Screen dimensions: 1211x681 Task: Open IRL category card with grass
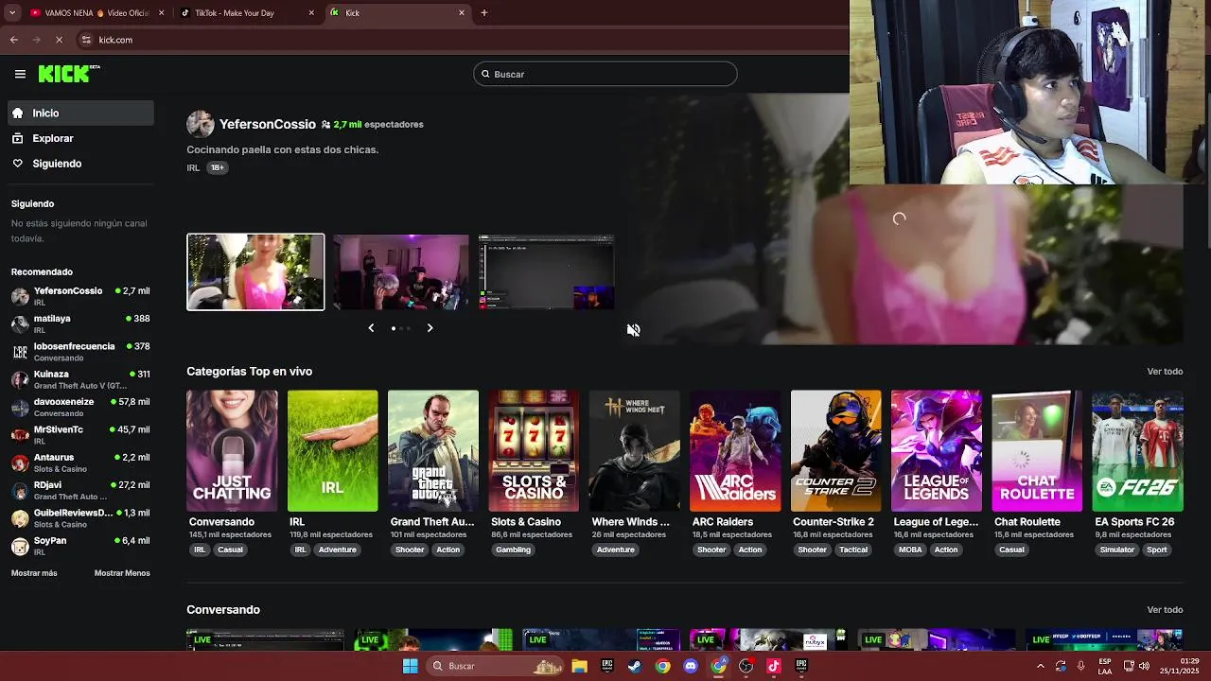coord(332,450)
